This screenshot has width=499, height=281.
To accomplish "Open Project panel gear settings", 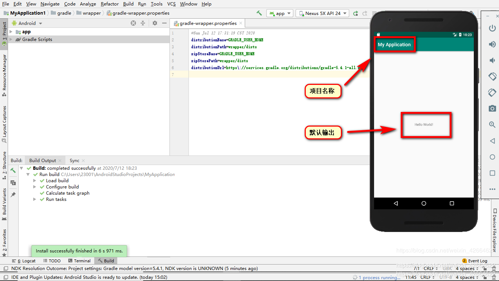I will (155, 23).
